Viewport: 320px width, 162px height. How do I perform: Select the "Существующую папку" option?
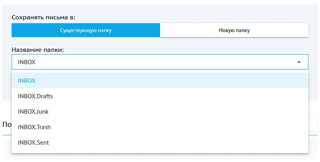pos(85,30)
